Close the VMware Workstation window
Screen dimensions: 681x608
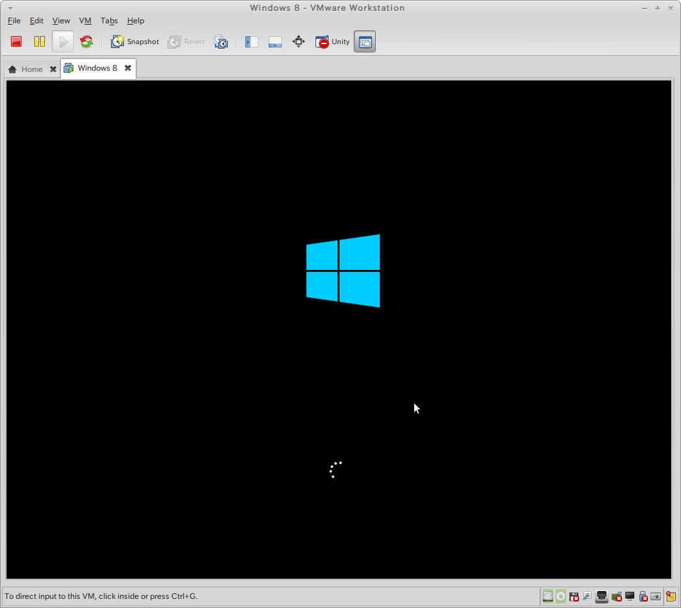[x=671, y=8]
